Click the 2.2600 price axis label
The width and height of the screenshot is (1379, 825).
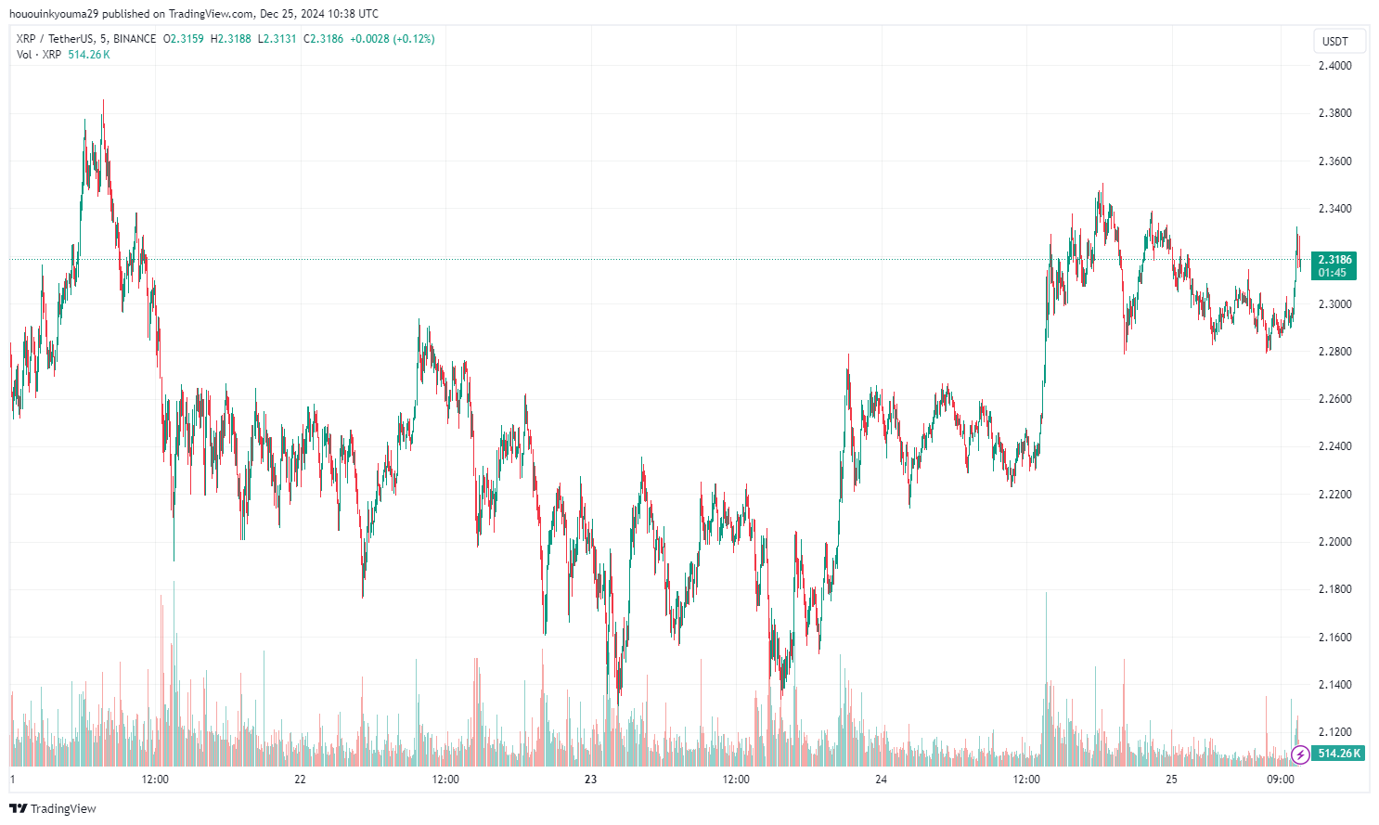[1334, 399]
